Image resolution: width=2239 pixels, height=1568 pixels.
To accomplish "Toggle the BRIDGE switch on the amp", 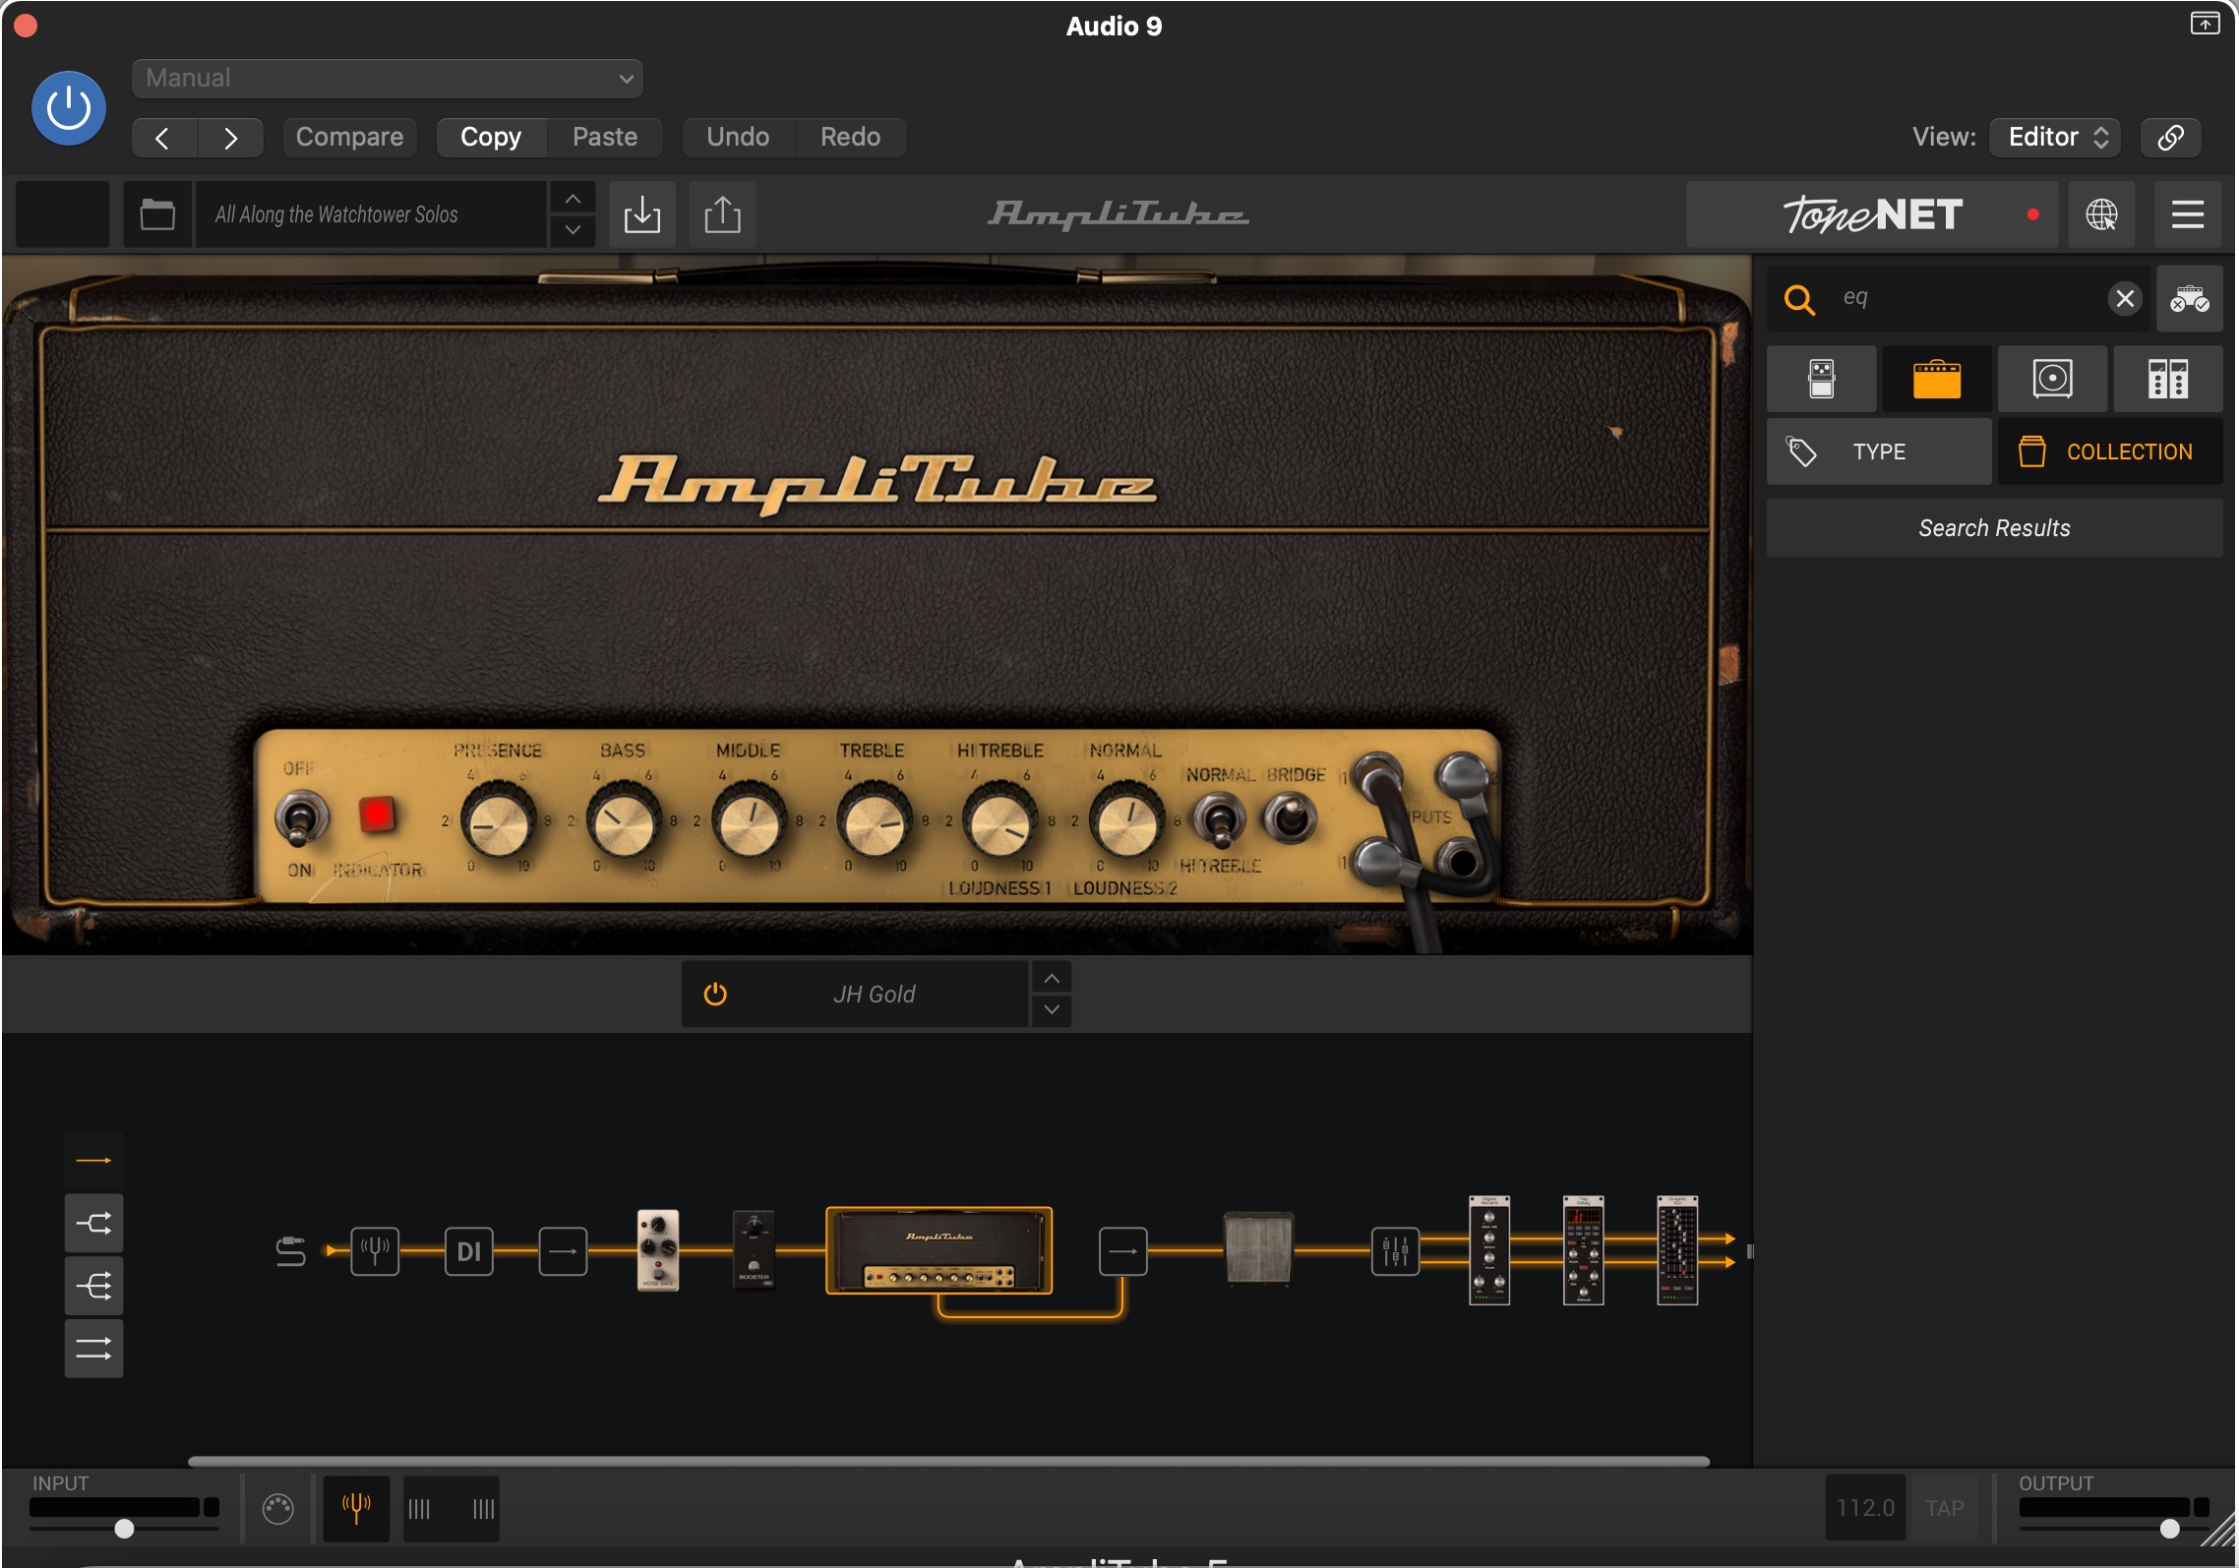I will 1290,818.
